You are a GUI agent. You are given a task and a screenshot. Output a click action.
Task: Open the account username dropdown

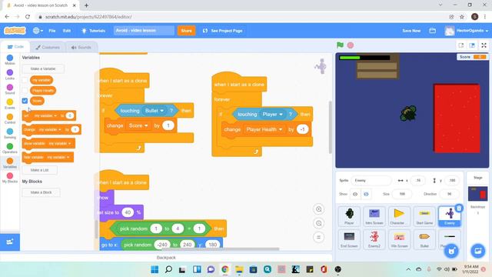pos(467,31)
